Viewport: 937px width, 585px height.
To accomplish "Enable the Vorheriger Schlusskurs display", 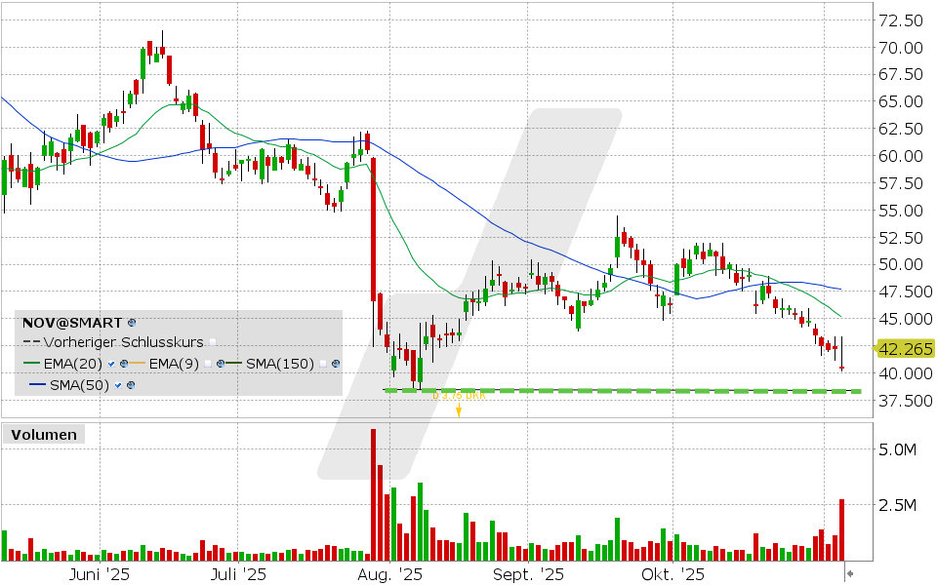I will tap(213, 341).
